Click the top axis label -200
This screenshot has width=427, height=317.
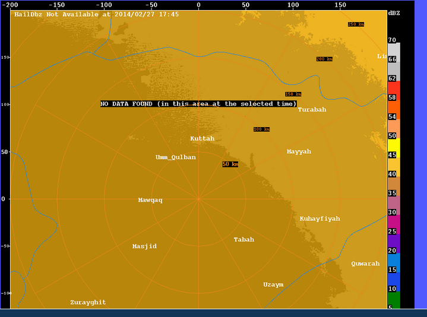(x=10, y=5)
